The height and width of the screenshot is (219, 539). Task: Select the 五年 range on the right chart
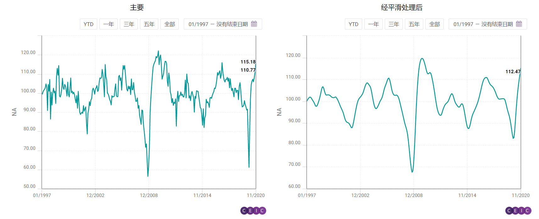click(414, 24)
